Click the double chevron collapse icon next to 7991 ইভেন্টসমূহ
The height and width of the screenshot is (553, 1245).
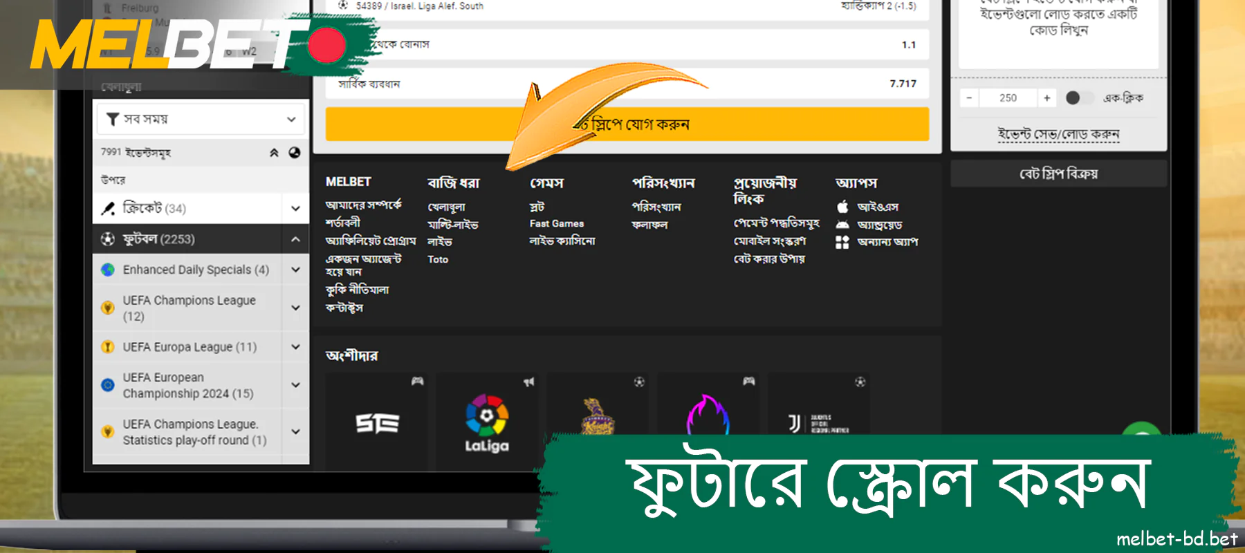pos(274,153)
